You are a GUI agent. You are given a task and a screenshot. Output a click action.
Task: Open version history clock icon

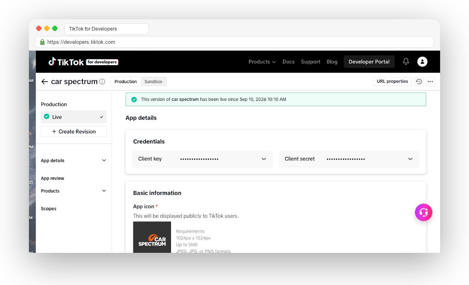pos(419,82)
